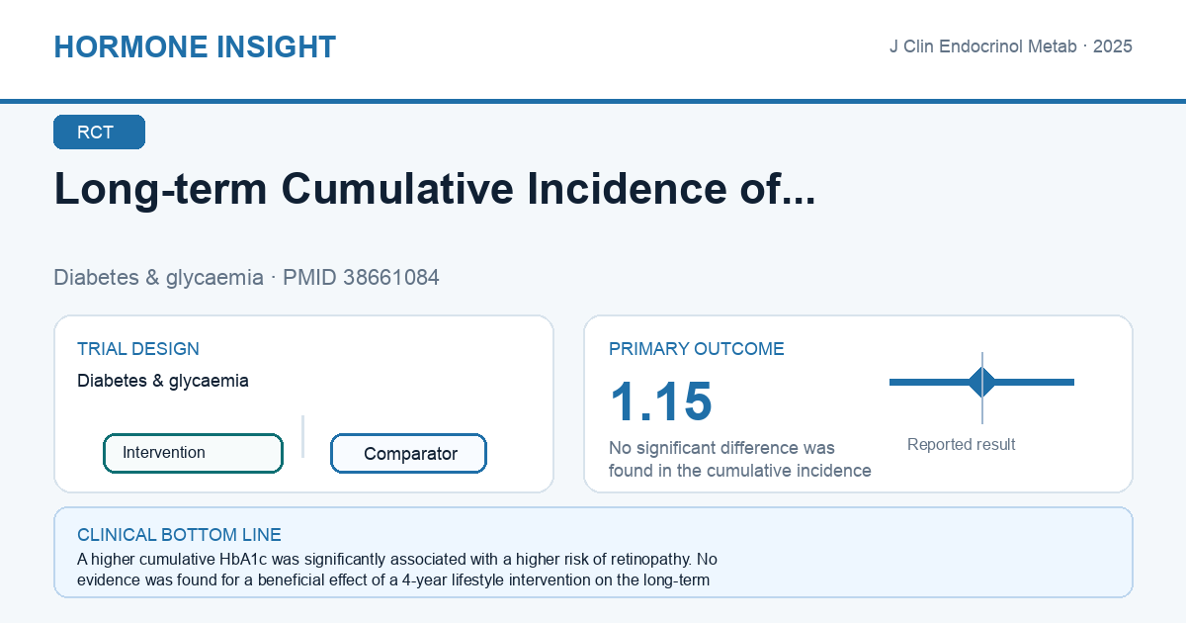Click the TRIAL DESIGN heading
Image resolution: width=1186 pixels, height=623 pixels.
pos(138,349)
